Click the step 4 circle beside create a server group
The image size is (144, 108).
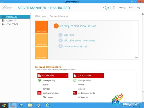point(60,46)
